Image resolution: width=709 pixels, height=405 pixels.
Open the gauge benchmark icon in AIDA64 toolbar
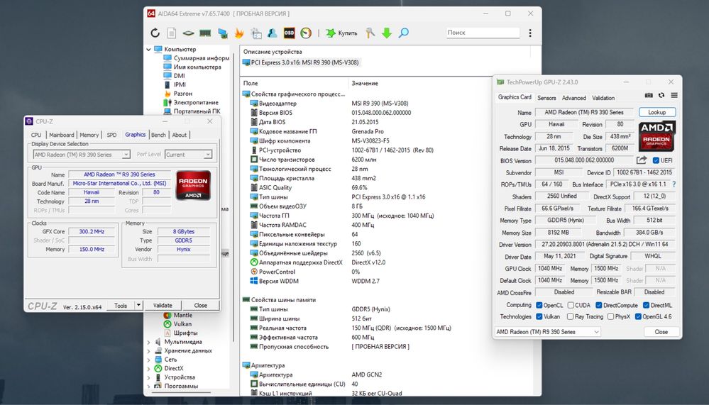[306, 33]
